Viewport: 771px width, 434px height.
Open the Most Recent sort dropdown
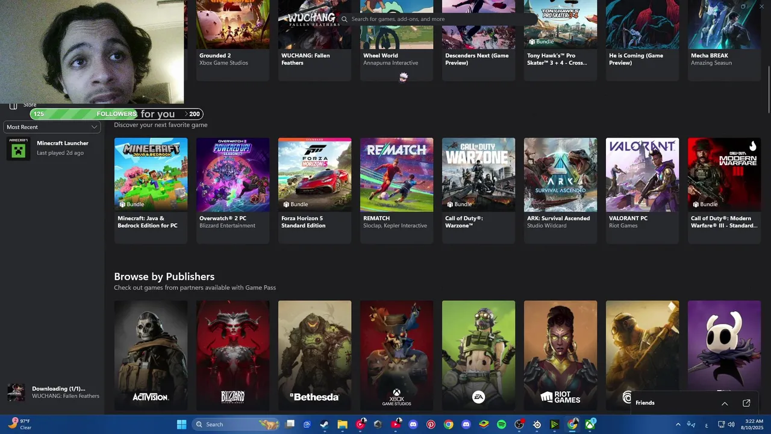tap(52, 127)
